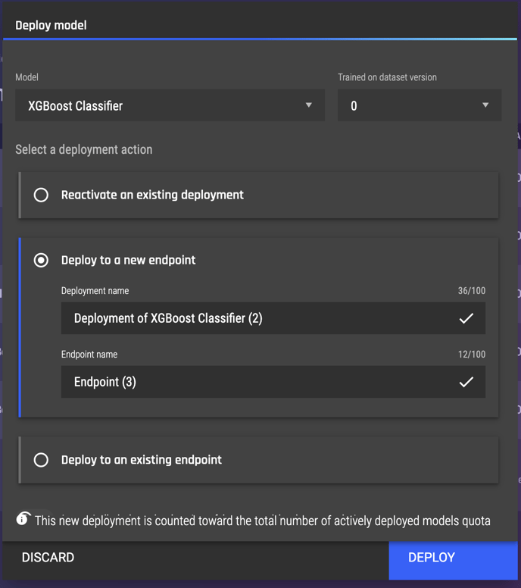The height and width of the screenshot is (588, 521).
Task: Click the DISCARD button
Action: click(48, 558)
